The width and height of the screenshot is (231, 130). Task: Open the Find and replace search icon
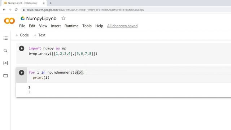tap(5, 51)
